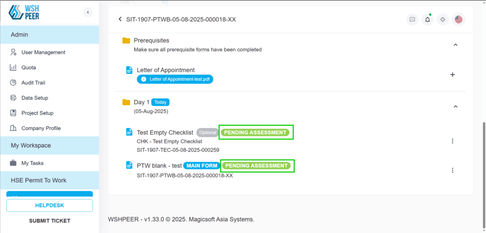Click the HELPDESK button
486x233 pixels.
pyautogui.click(x=49, y=205)
